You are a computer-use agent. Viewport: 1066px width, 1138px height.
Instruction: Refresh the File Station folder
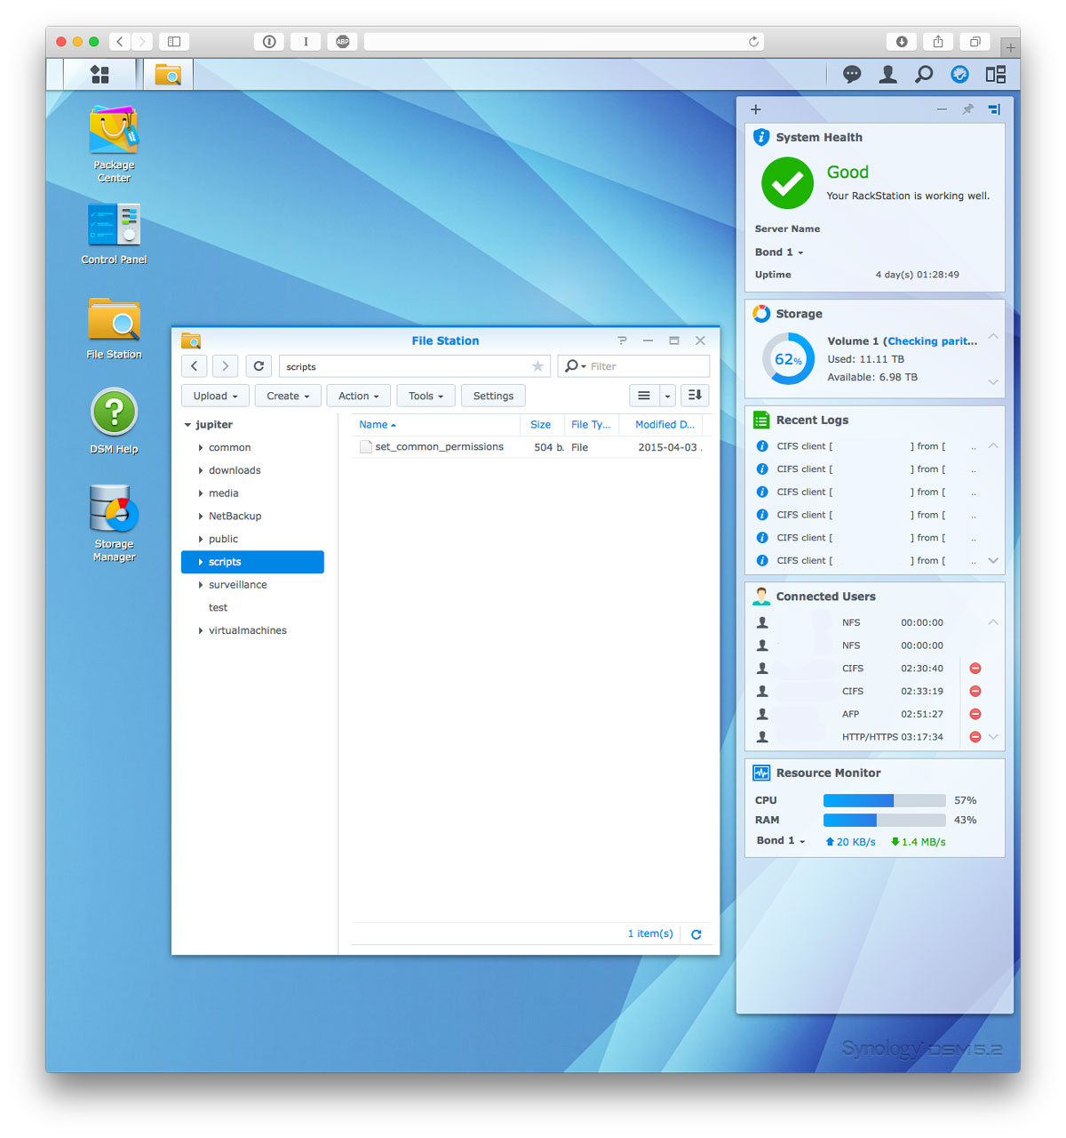259,366
